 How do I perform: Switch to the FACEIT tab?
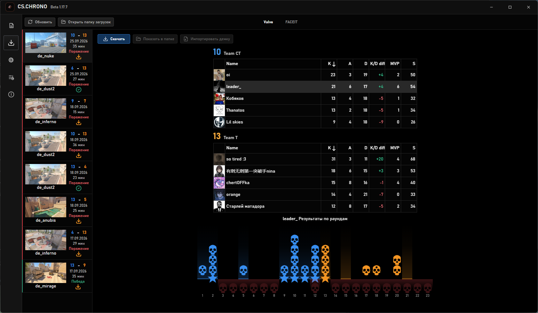pos(291,22)
